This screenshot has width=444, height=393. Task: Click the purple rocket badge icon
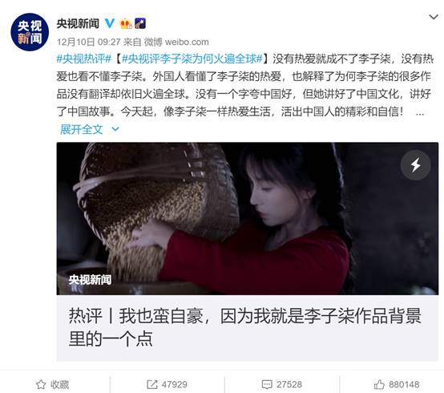[140, 23]
